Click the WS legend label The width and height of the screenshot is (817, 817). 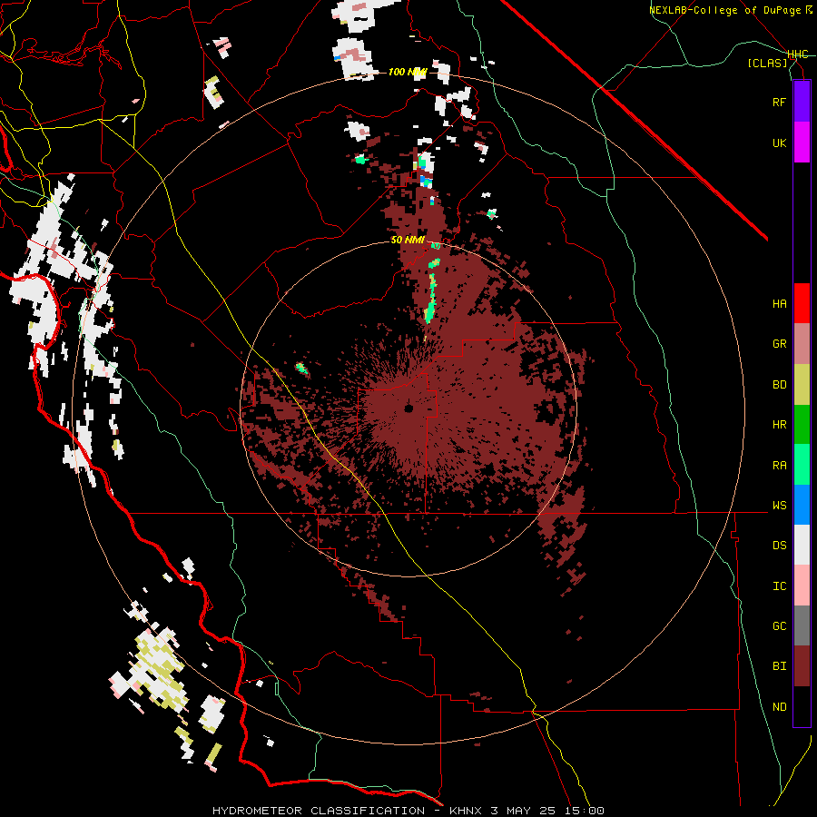click(x=779, y=505)
